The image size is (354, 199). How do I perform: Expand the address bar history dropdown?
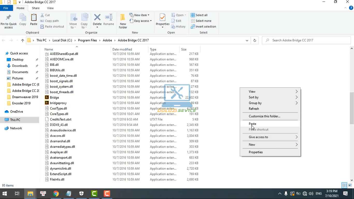pyautogui.click(x=247, y=40)
